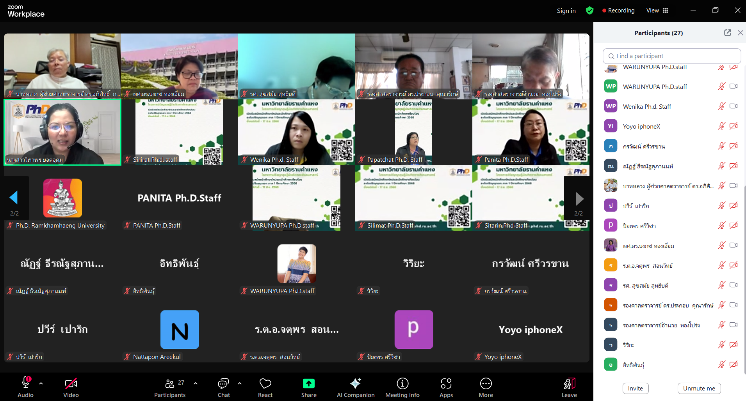
Task: Open React emoji menu
Action: tap(265, 387)
